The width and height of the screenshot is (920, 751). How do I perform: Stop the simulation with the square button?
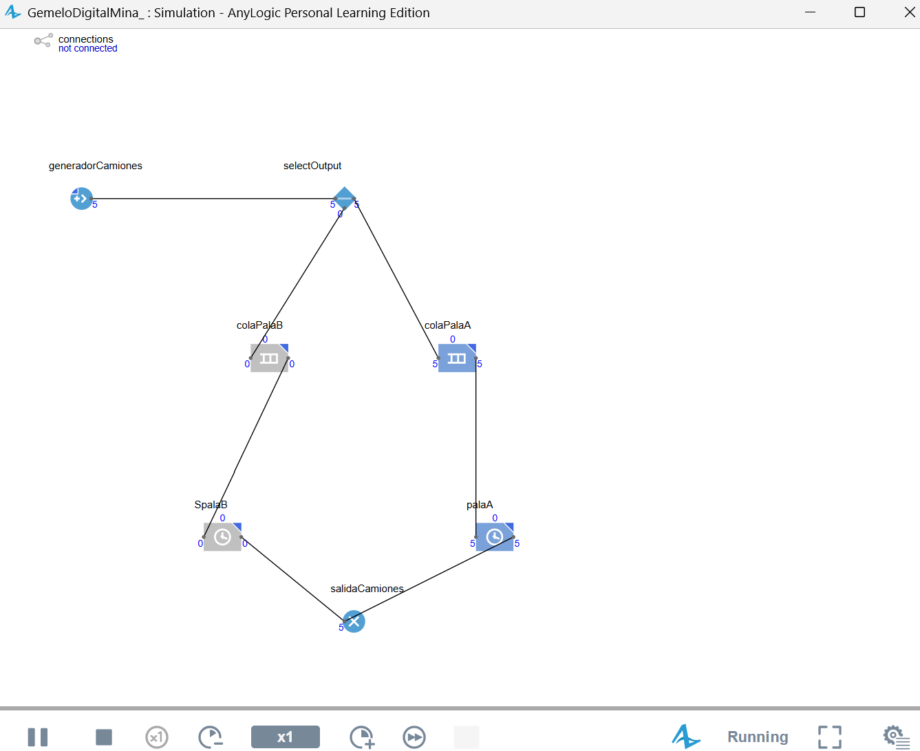tap(104, 737)
